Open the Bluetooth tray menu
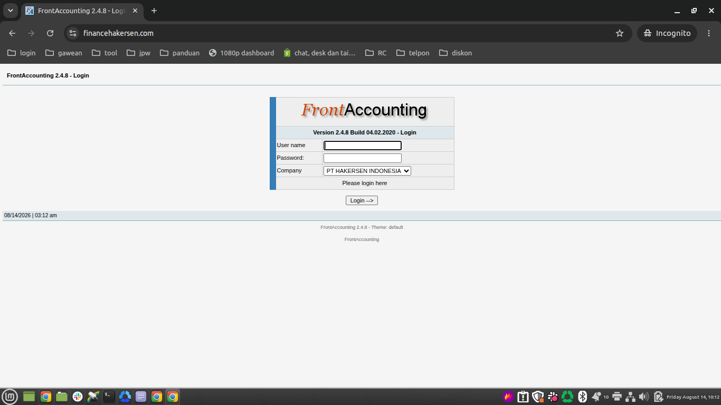This screenshot has height=405, width=721. (x=583, y=397)
